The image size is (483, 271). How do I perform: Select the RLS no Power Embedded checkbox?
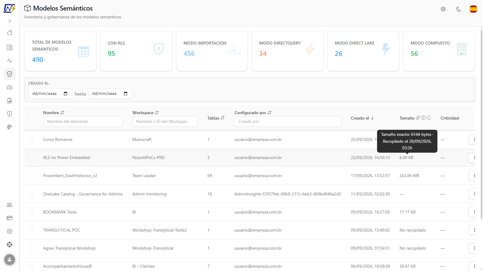pos(31,158)
